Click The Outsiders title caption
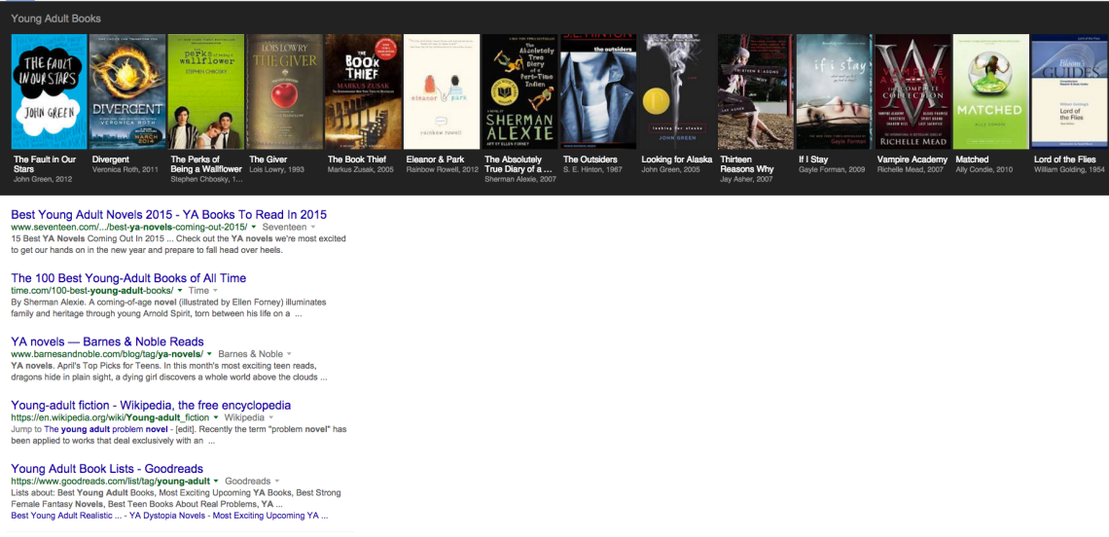 (590, 160)
